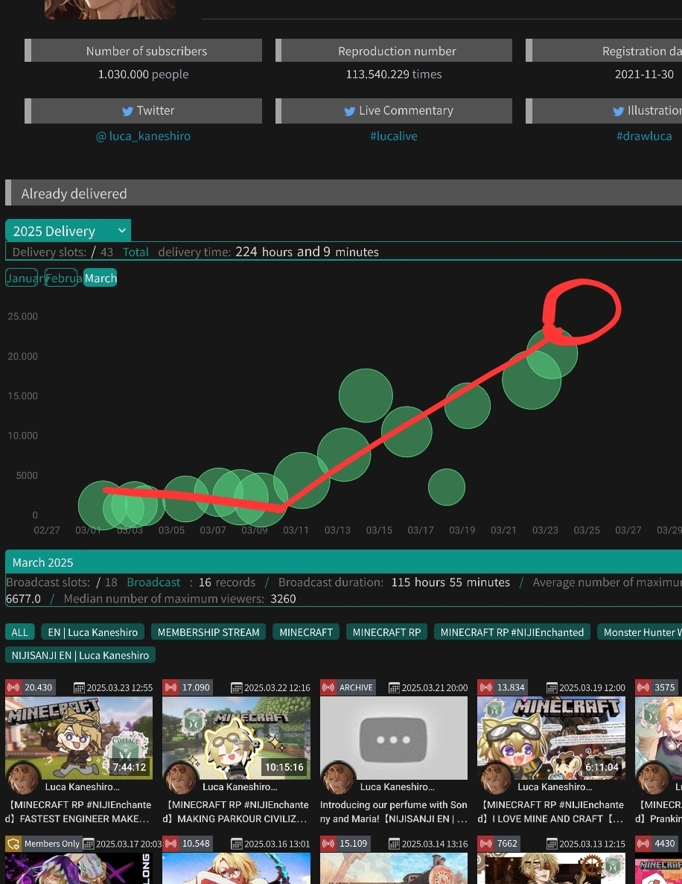Click calendar icon beside 2025.03.19 12:00
This screenshot has height=884, width=682.
point(552,688)
